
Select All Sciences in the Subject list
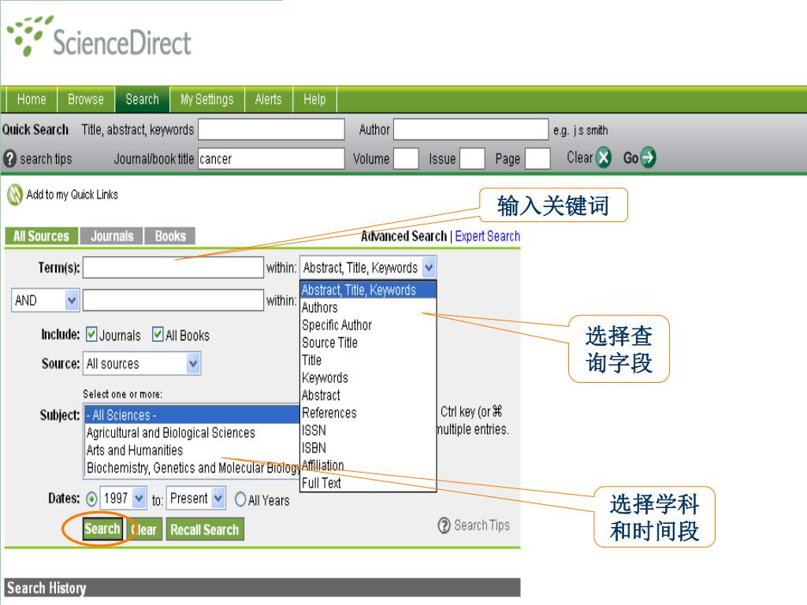192,414
